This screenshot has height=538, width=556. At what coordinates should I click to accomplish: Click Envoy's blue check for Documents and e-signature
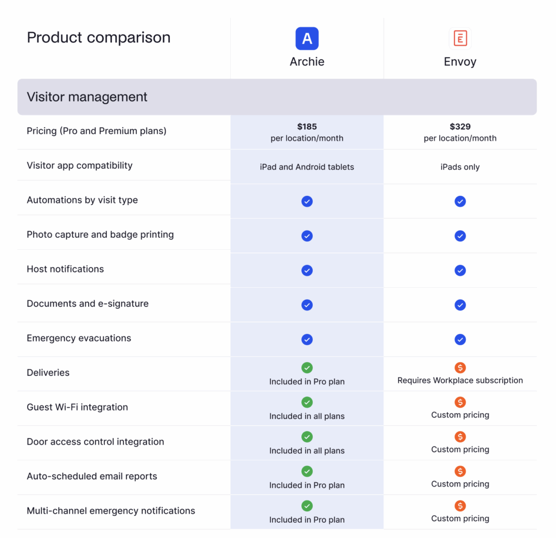460,305
